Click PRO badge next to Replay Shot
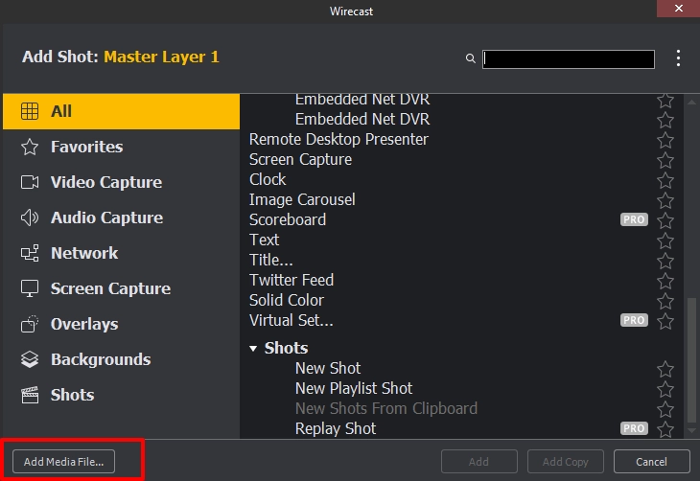 634,429
